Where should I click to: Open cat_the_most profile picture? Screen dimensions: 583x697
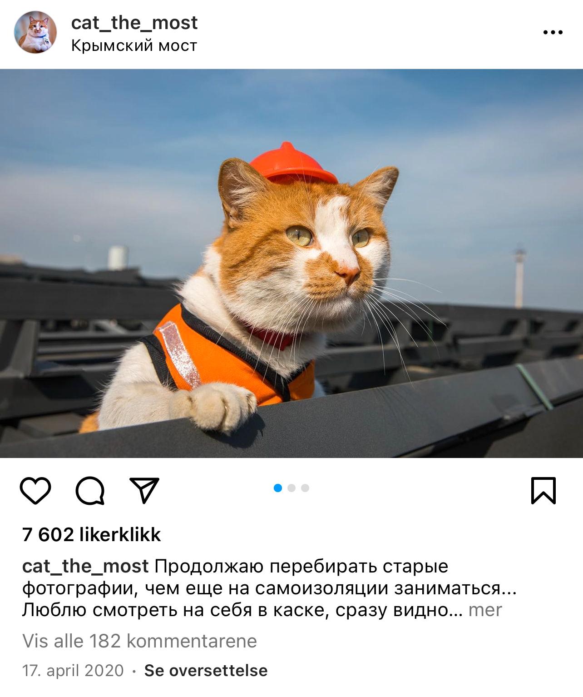click(x=36, y=32)
